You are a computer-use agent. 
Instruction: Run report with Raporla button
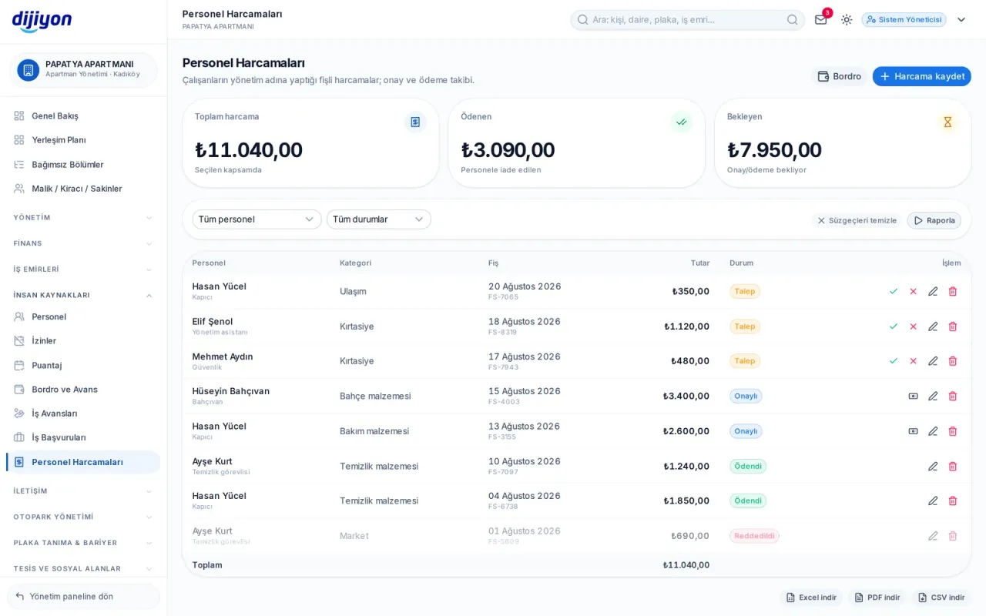[x=934, y=220]
